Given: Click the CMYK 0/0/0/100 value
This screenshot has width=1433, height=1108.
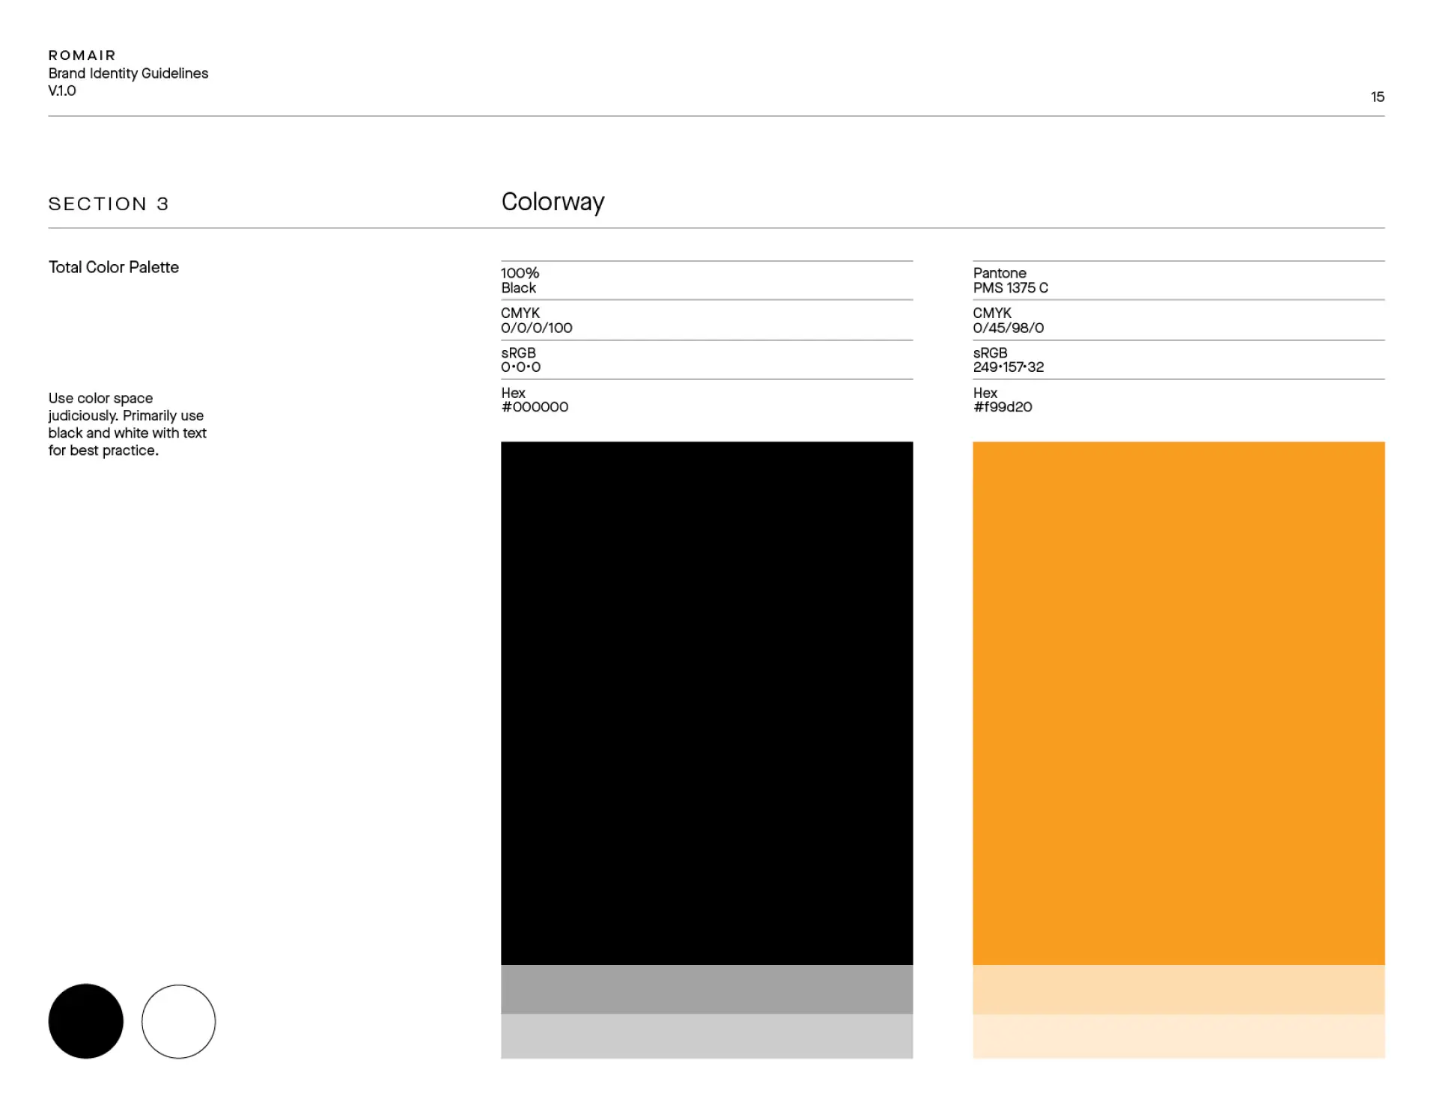Looking at the screenshot, I should (x=536, y=328).
